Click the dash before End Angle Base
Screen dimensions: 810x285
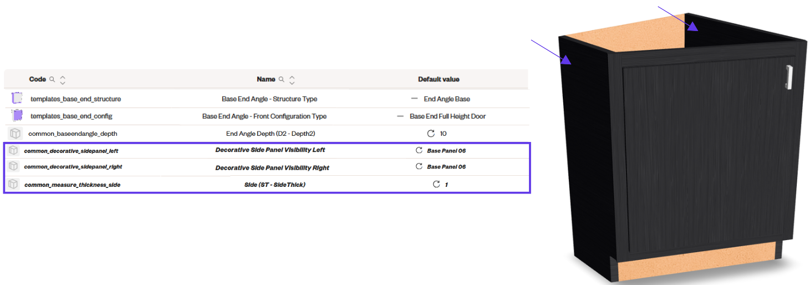(x=414, y=99)
